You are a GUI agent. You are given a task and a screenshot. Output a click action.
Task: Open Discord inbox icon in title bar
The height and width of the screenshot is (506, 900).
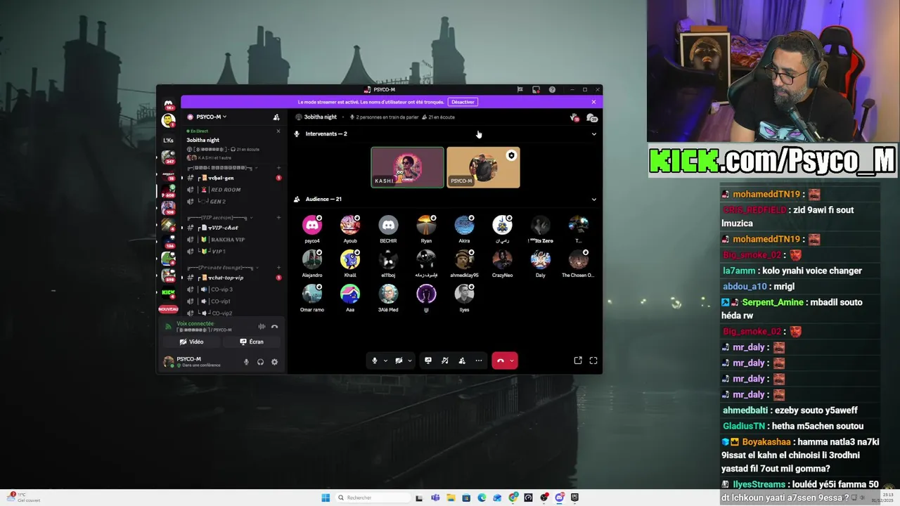(536, 89)
